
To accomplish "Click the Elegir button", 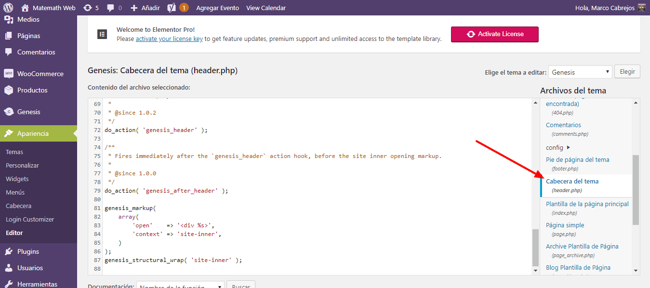I will coord(627,72).
